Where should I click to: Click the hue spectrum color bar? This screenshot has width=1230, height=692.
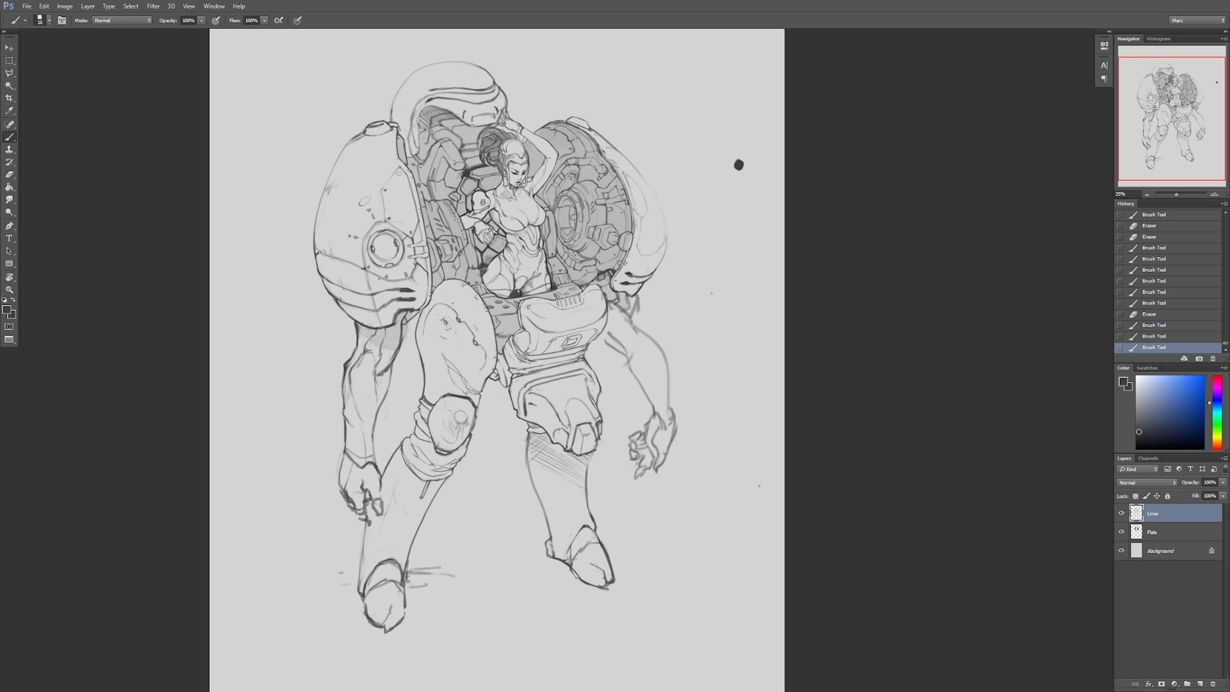tap(1217, 412)
